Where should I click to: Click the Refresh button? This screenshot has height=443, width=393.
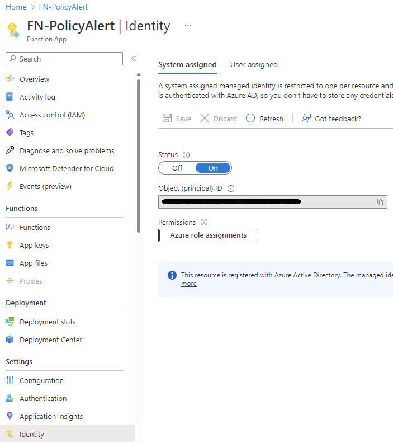(264, 119)
